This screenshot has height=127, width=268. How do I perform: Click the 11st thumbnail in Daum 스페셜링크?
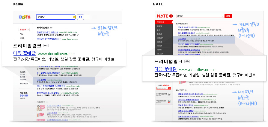click(x=40, y=115)
